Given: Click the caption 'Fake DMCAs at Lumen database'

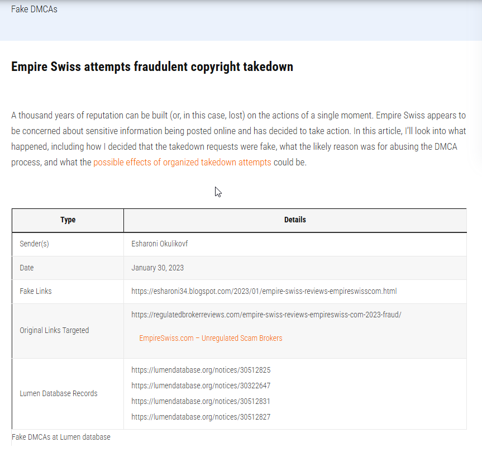Looking at the screenshot, I should pyautogui.click(x=61, y=437).
